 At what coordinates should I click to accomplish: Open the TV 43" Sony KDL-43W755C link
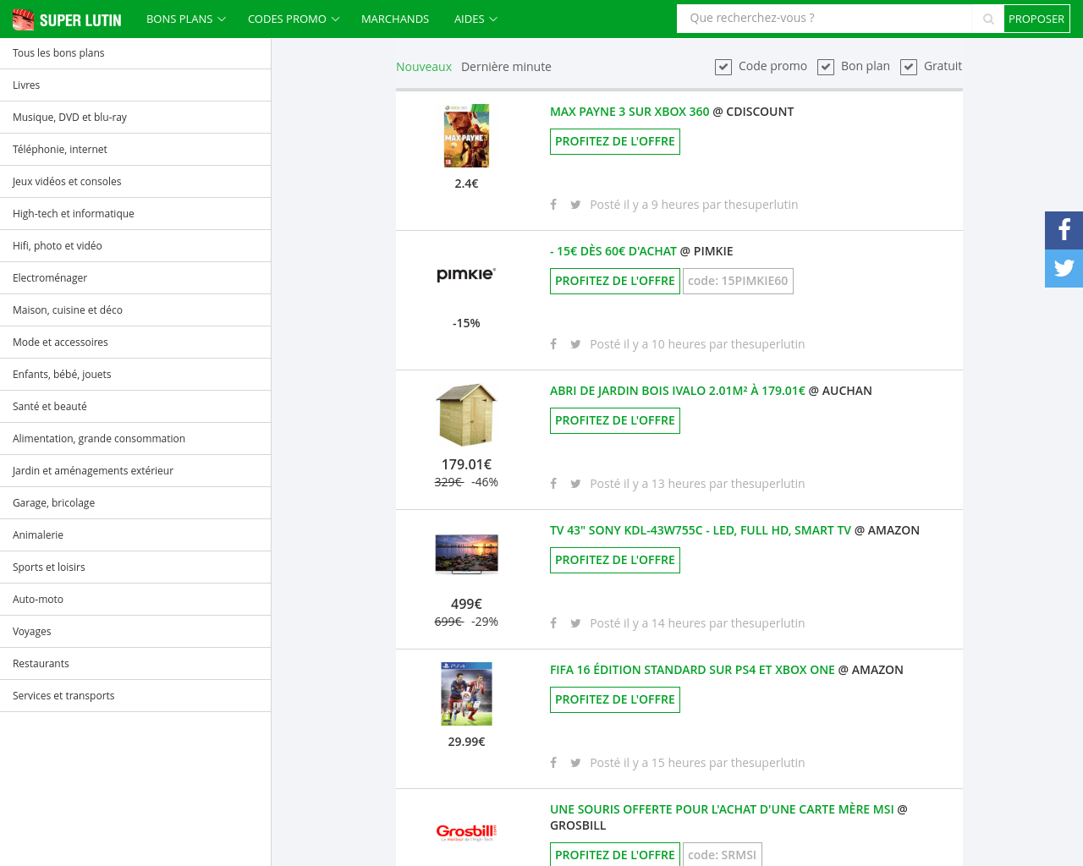(x=701, y=530)
